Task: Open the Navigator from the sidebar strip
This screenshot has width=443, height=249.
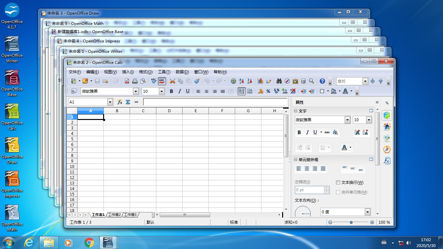Action: (387, 149)
